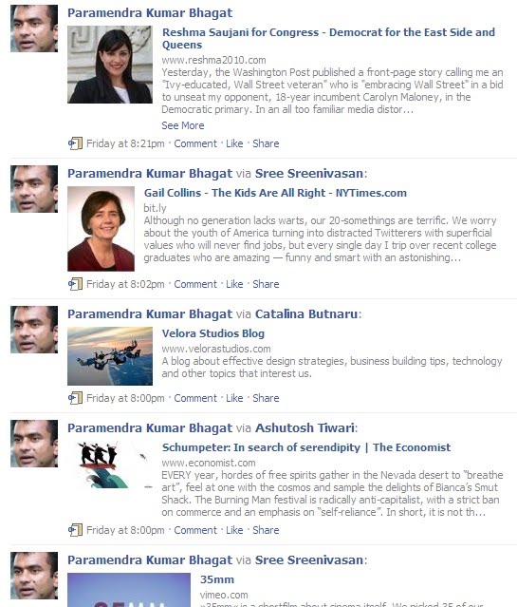Open Gail Collins The Kids Are All Right article
Viewport: 517px width, 607px height.
(x=275, y=193)
